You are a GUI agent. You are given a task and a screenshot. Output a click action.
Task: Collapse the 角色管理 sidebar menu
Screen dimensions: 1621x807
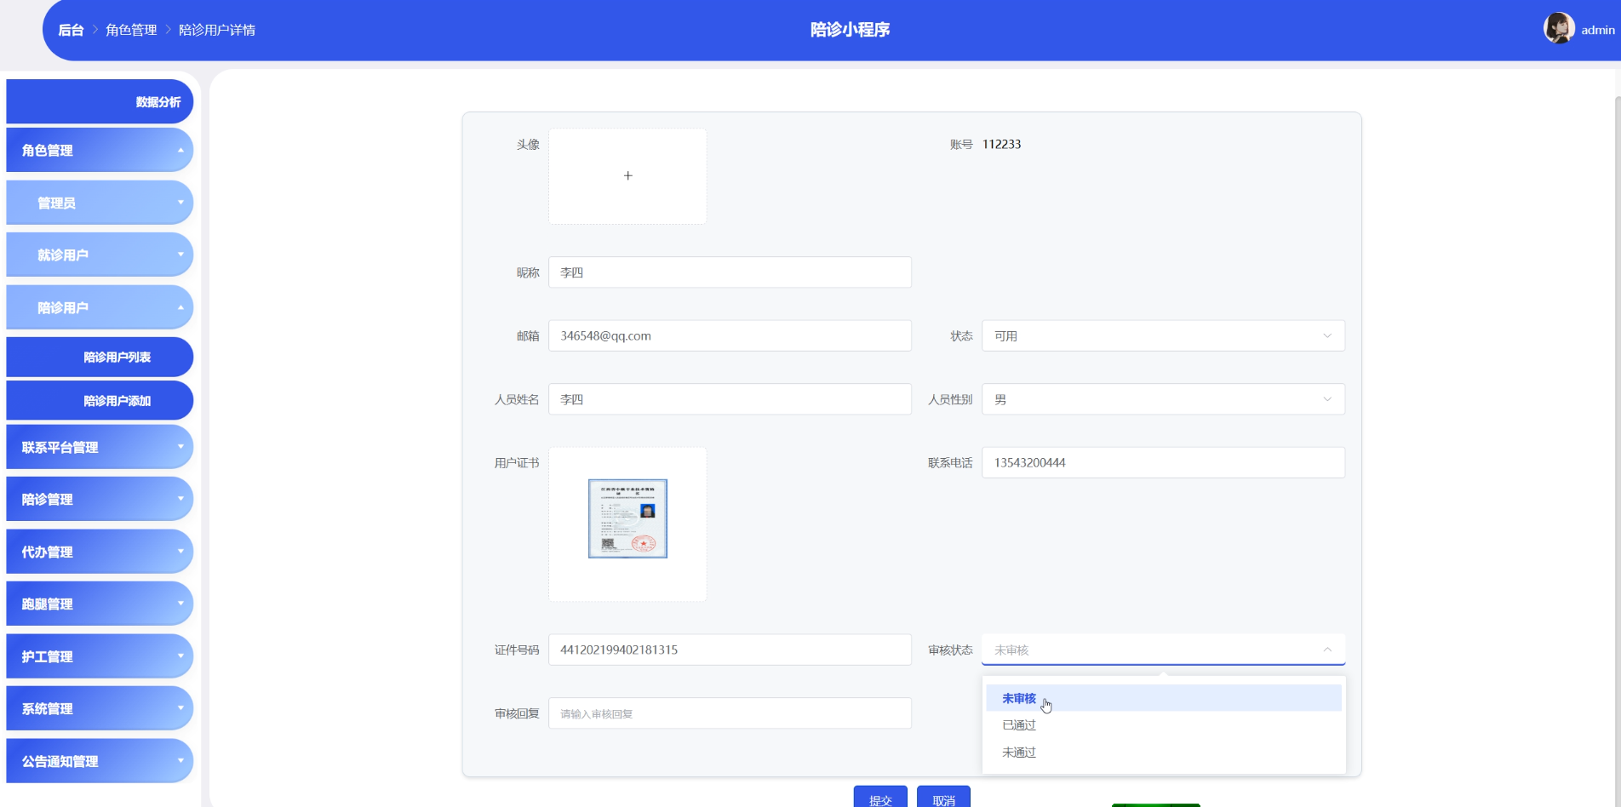(x=100, y=150)
